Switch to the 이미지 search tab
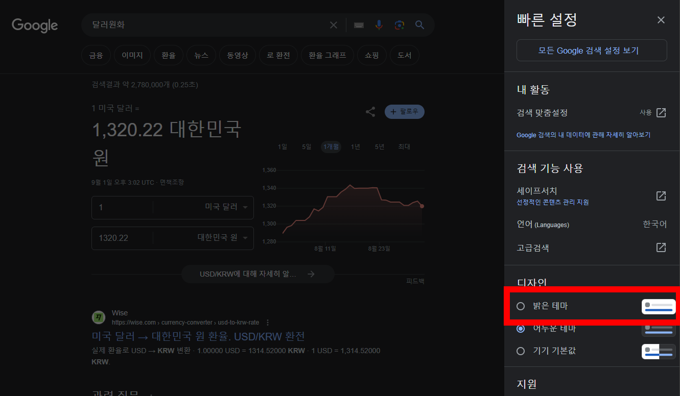 point(132,55)
